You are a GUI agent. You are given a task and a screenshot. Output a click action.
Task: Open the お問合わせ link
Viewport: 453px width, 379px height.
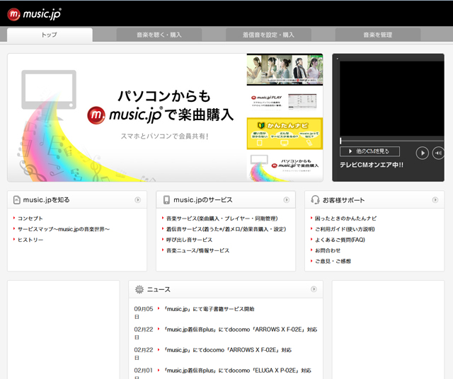[328, 250]
